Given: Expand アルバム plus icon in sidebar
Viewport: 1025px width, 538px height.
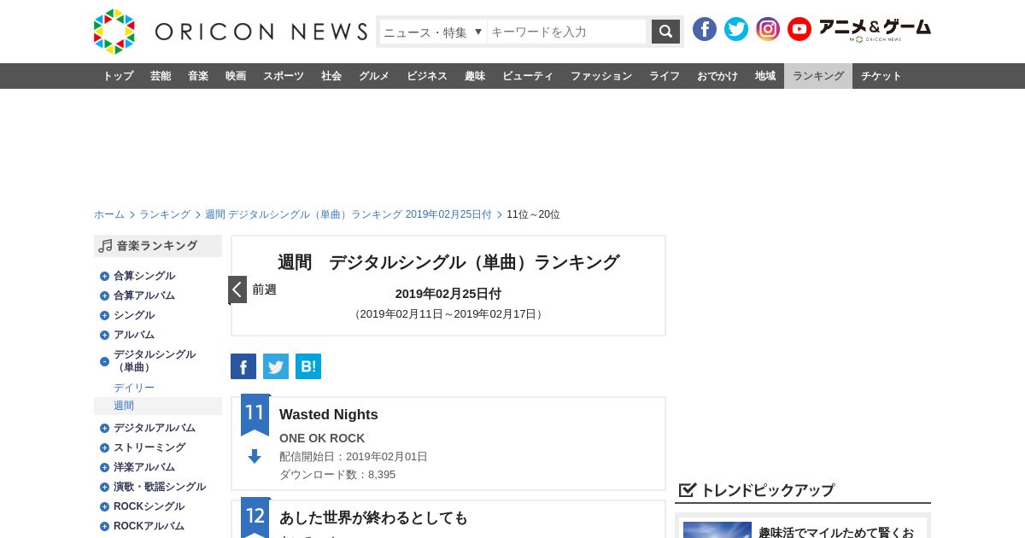Looking at the screenshot, I should [x=104, y=335].
